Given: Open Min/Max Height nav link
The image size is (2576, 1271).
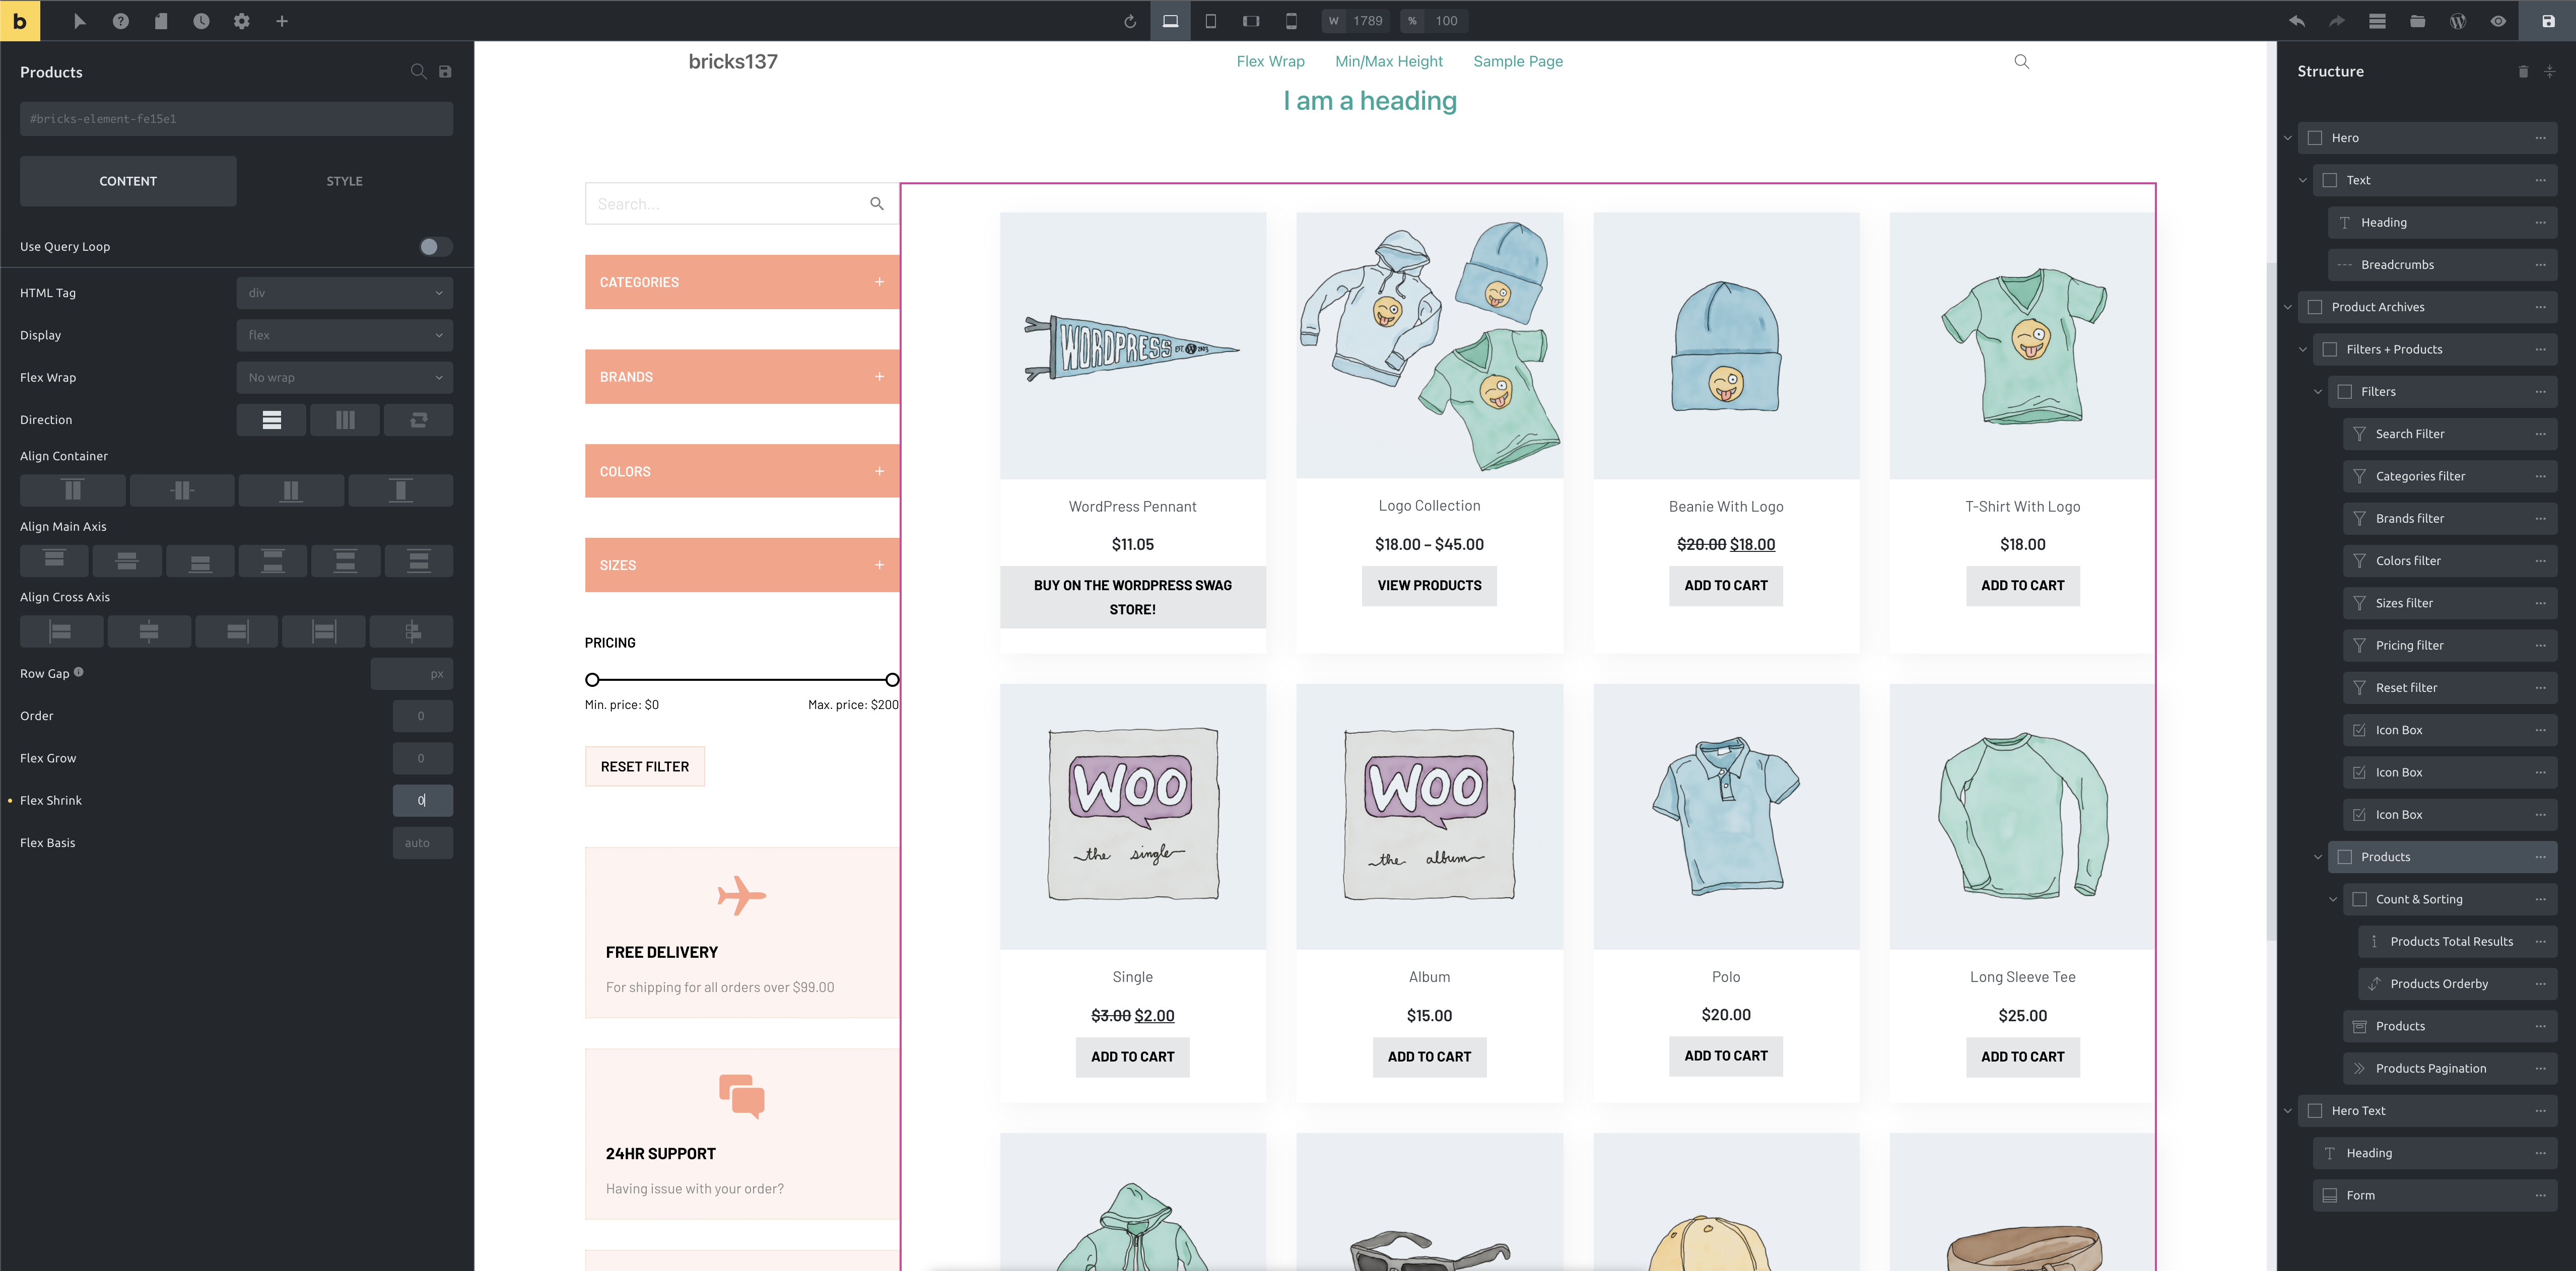Looking at the screenshot, I should click(1388, 61).
